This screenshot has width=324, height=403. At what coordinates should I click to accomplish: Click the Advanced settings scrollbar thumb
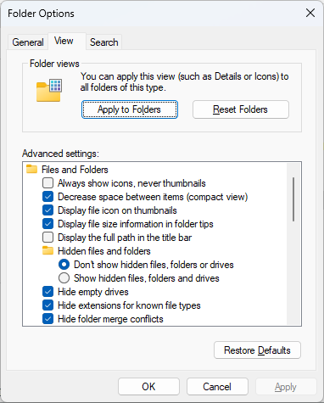293,199
